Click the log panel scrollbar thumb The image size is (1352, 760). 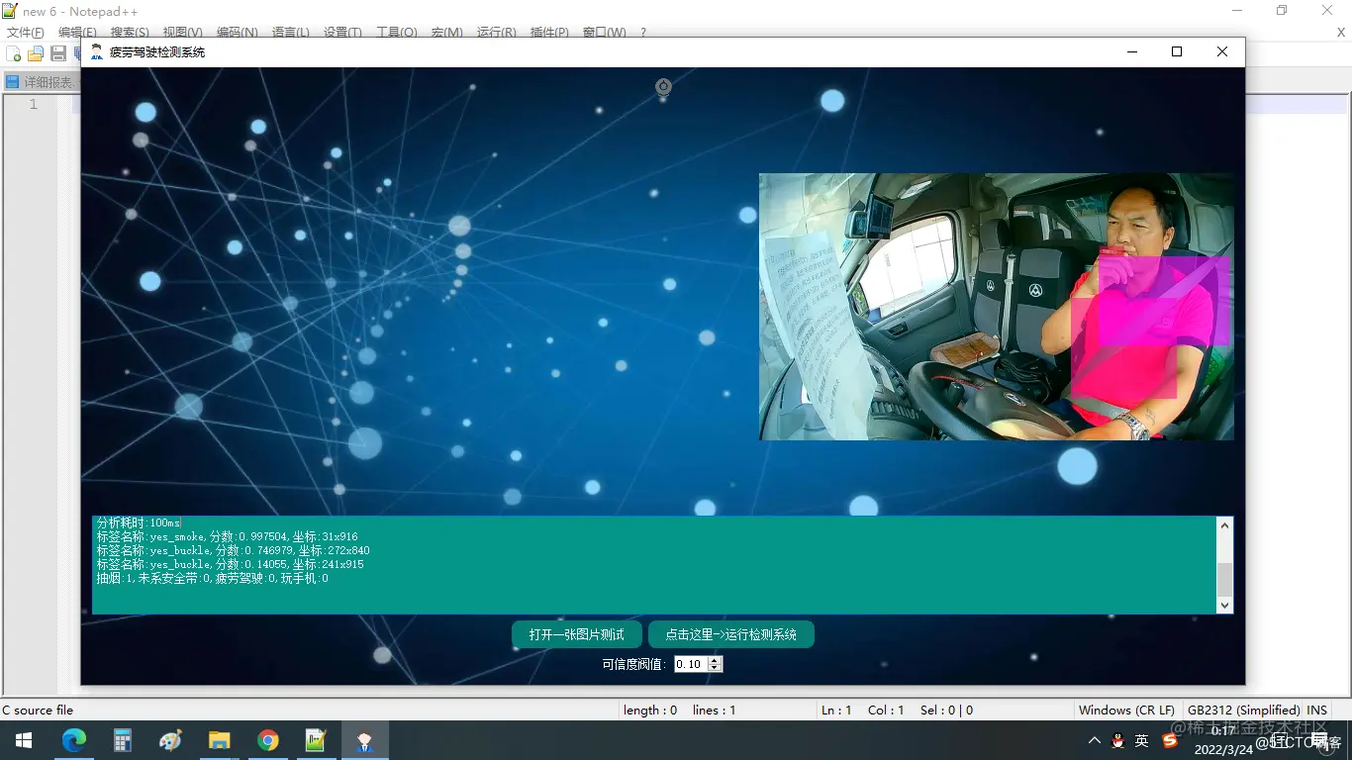pos(1224,579)
